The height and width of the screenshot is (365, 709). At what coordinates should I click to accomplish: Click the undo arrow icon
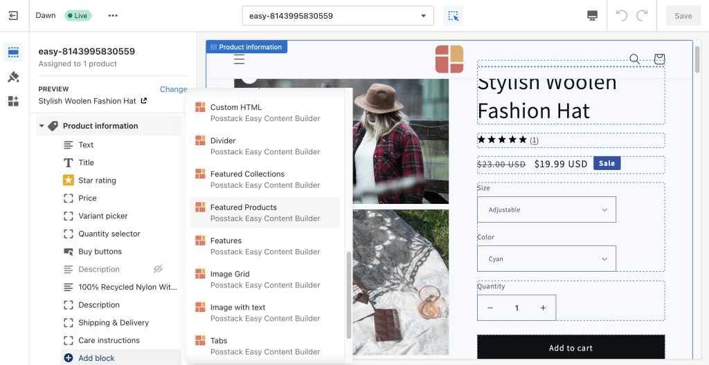coord(622,16)
